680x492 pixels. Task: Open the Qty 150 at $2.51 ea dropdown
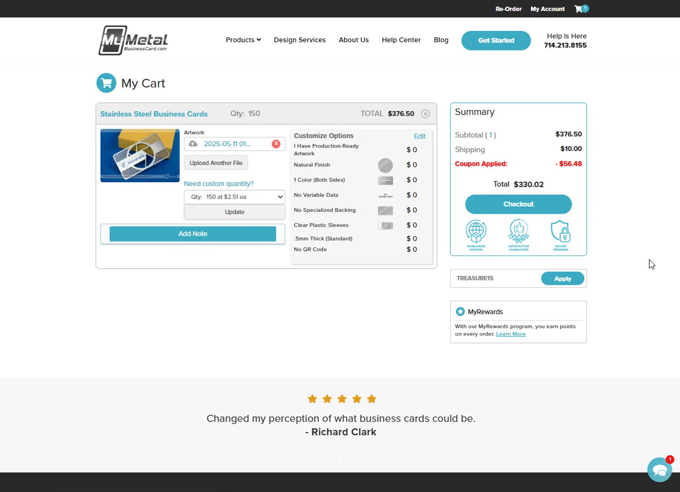[234, 197]
